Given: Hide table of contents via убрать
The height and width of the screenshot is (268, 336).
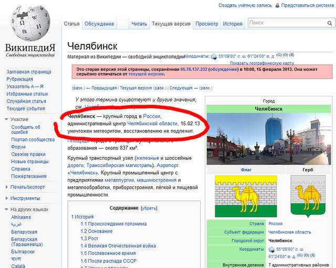Looking at the screenshot, I should (149, 208).
